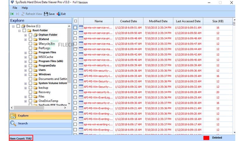Click the Refresh View icon
The image size is (244, 141).
(x=23, y=14)
